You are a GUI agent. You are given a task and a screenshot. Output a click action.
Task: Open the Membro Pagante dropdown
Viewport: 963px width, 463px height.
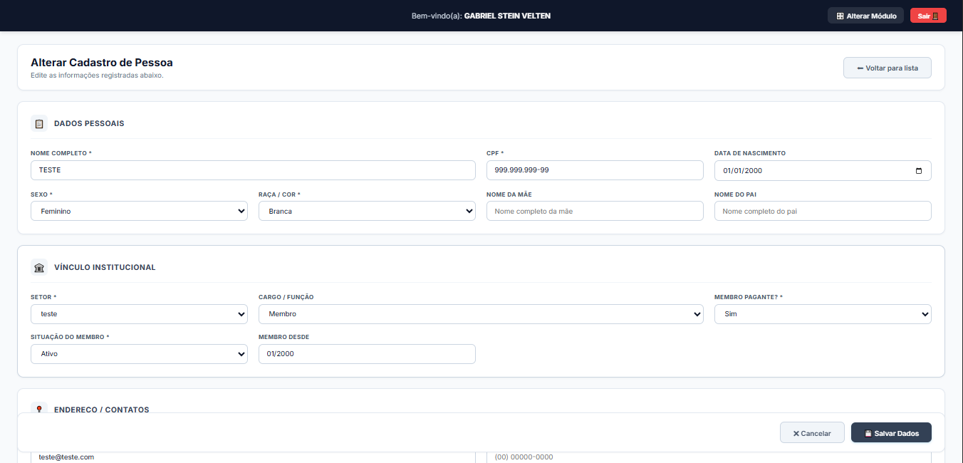[x=823, y=313]
